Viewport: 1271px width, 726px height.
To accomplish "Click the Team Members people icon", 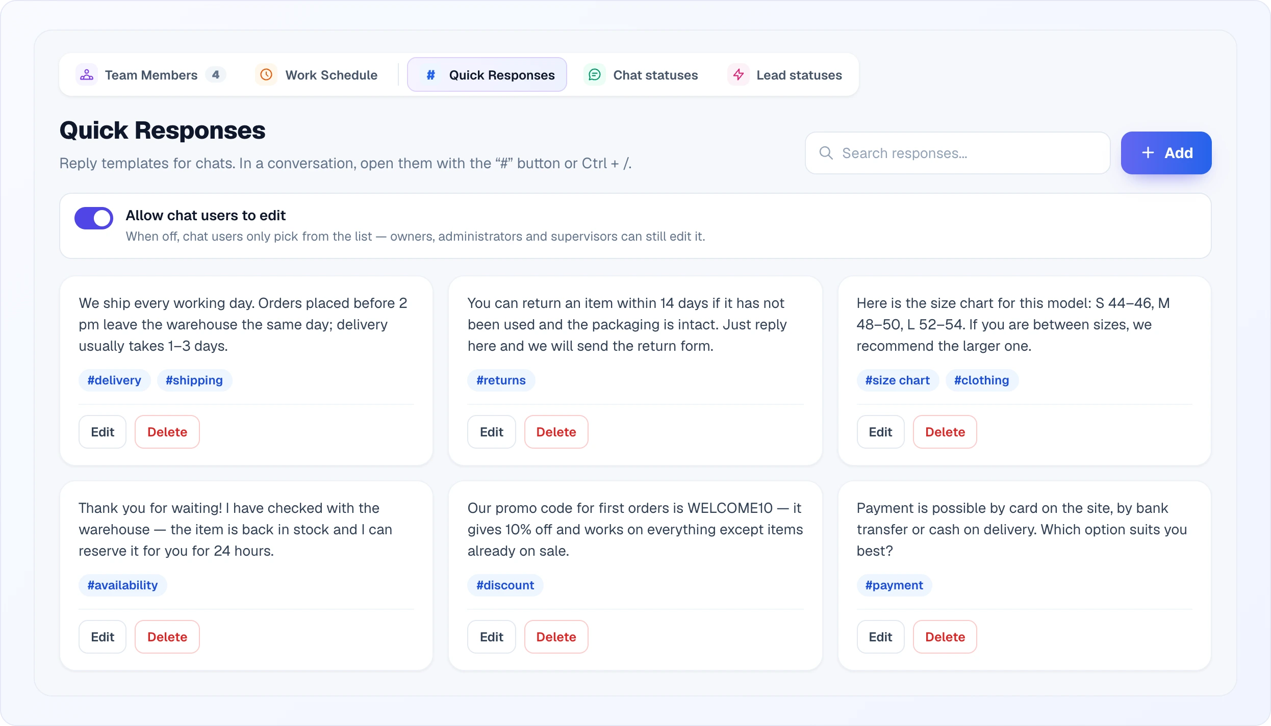I will (x=87, y=75).
